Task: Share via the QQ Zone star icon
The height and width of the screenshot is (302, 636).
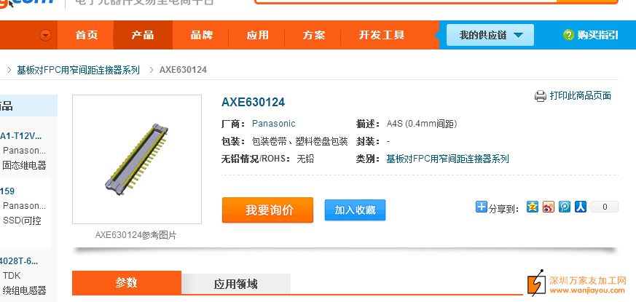Action: tap(533, 207)
